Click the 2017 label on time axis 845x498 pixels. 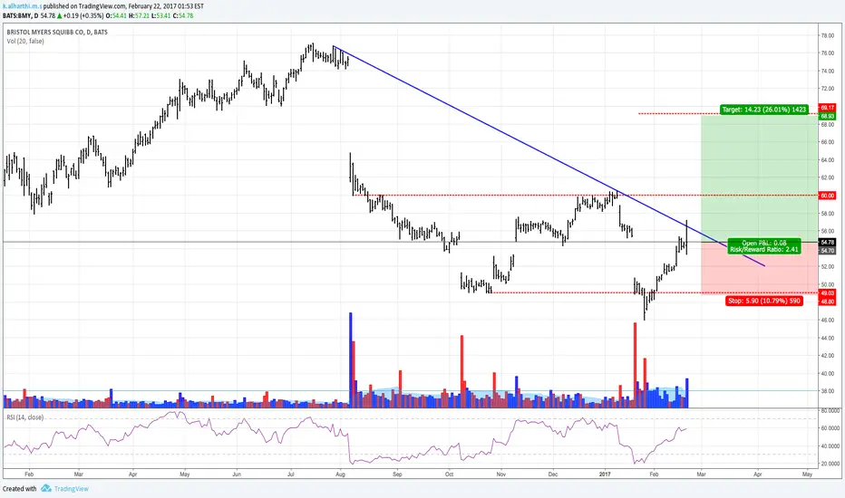[x=605, y=474]
